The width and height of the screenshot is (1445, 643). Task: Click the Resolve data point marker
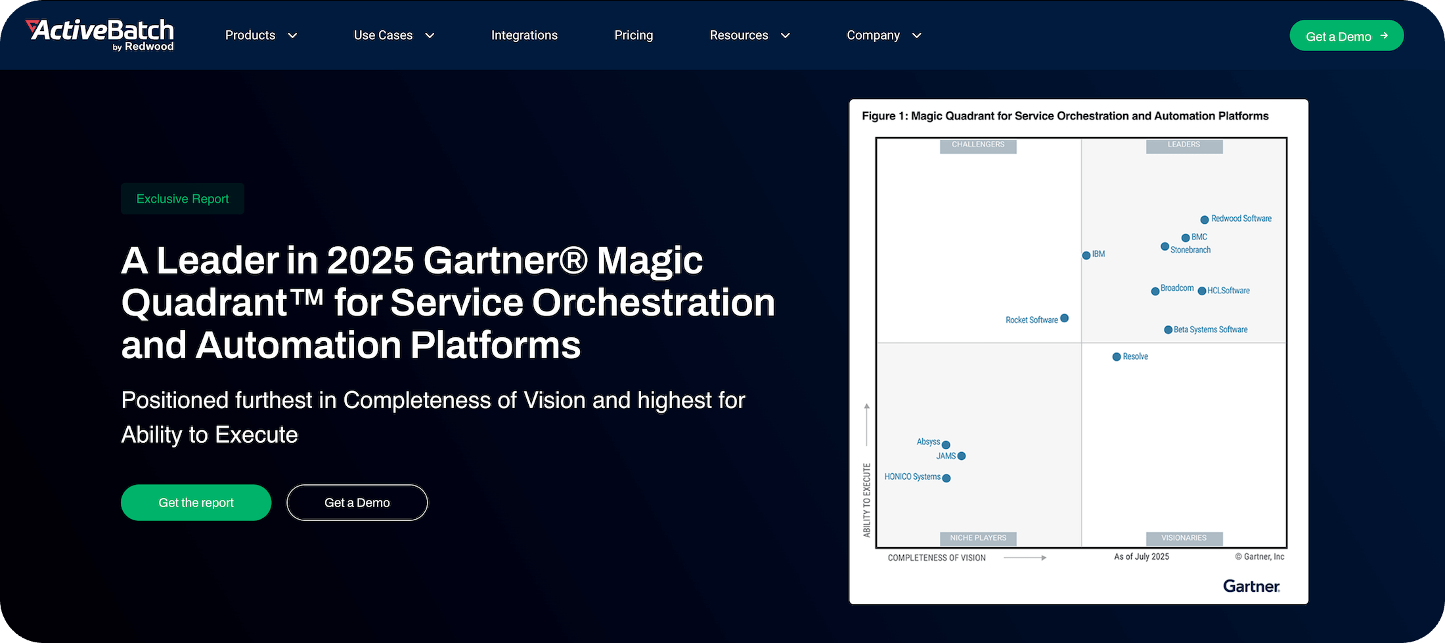[1117, 356]
